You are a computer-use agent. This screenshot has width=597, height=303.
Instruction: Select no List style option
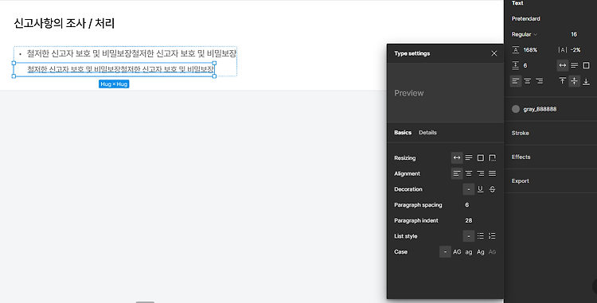(x=469, y=236)
